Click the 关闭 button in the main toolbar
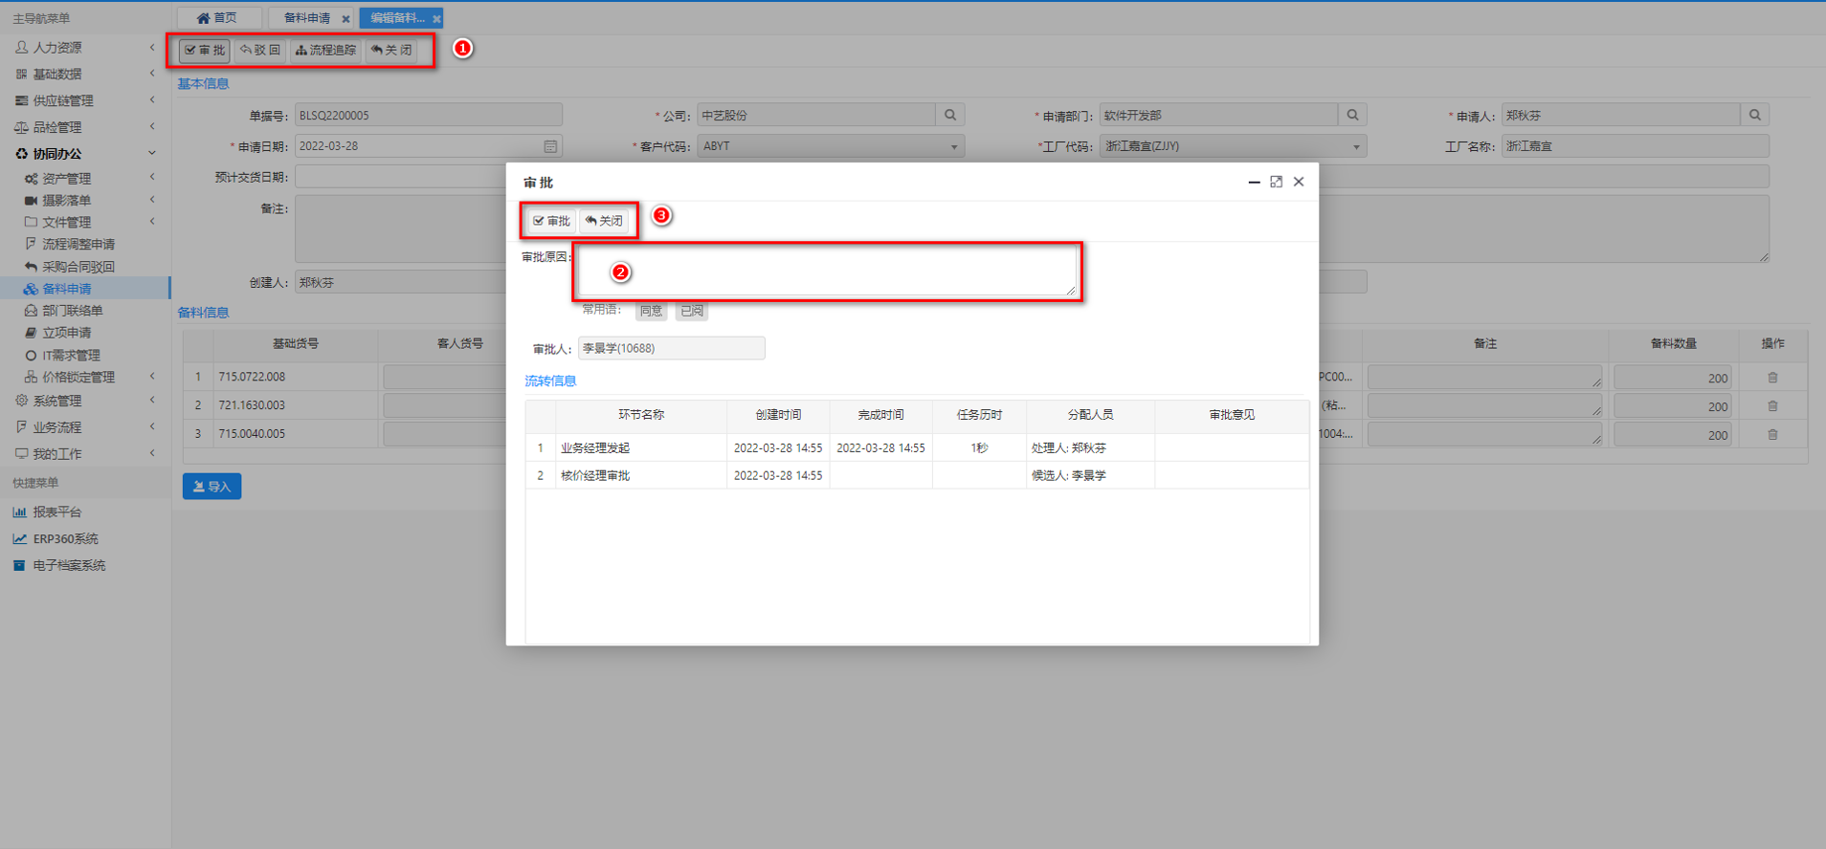Screen dimensions: 1826x849 pos(391,50)
